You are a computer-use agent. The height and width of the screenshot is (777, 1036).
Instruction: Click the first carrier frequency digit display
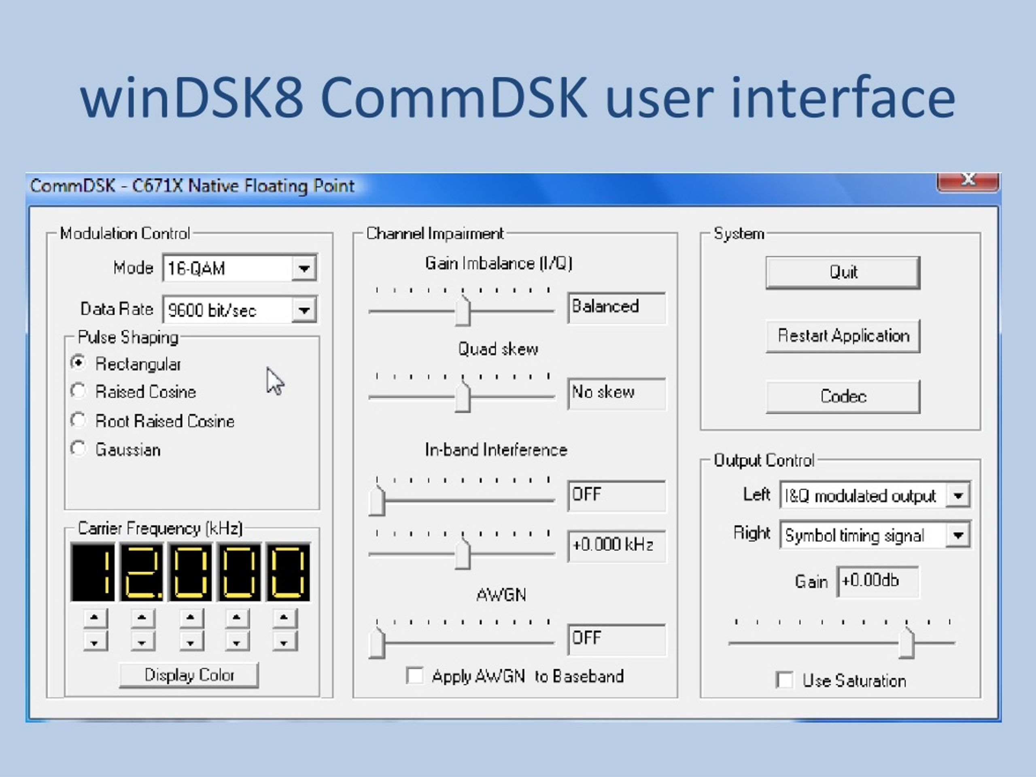coord(93,572)
